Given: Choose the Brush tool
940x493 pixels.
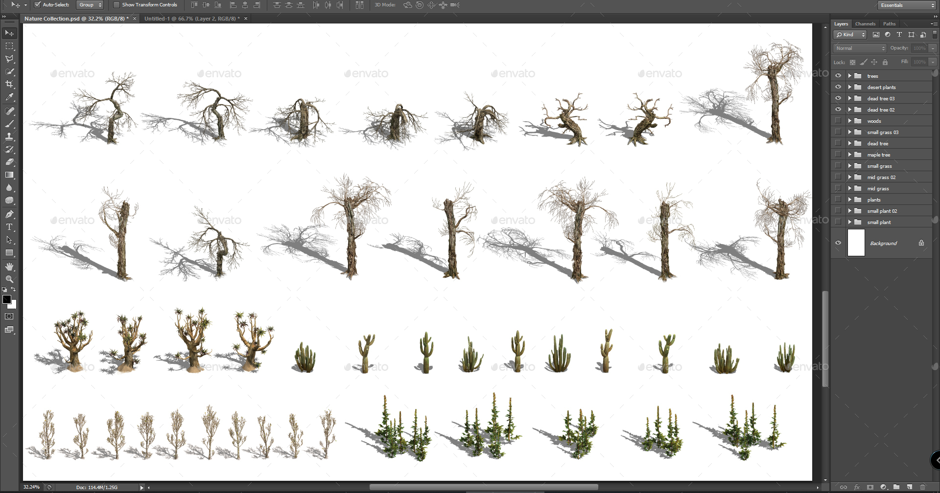Looking at the screenshot, I should tap(9, 123).
